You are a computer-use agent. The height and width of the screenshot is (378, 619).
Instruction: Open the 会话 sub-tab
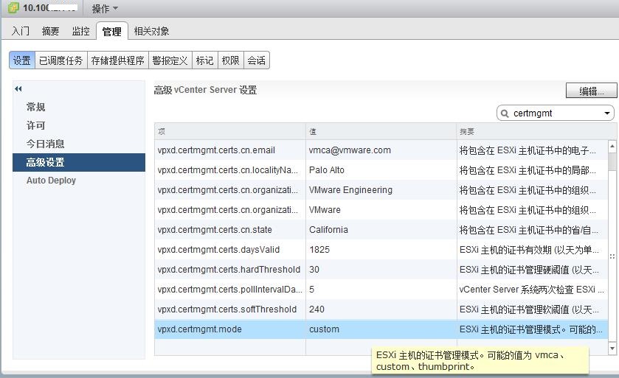coord(257,60)
